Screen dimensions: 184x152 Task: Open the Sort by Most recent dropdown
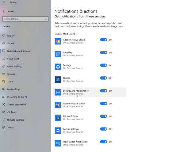pos(71,34)
